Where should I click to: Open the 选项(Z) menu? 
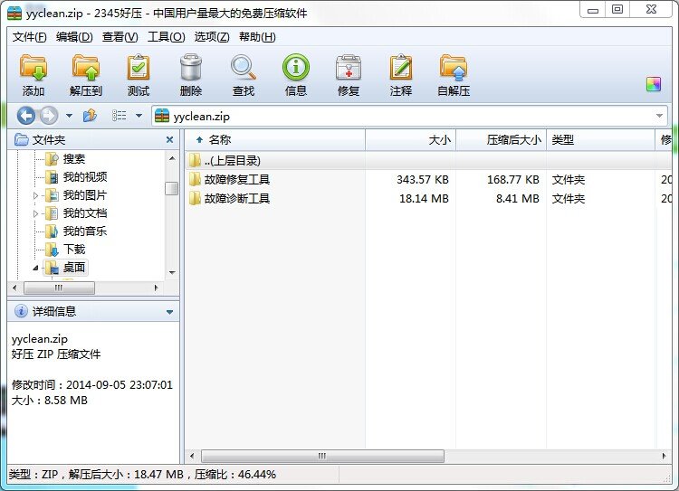[211, 37]
